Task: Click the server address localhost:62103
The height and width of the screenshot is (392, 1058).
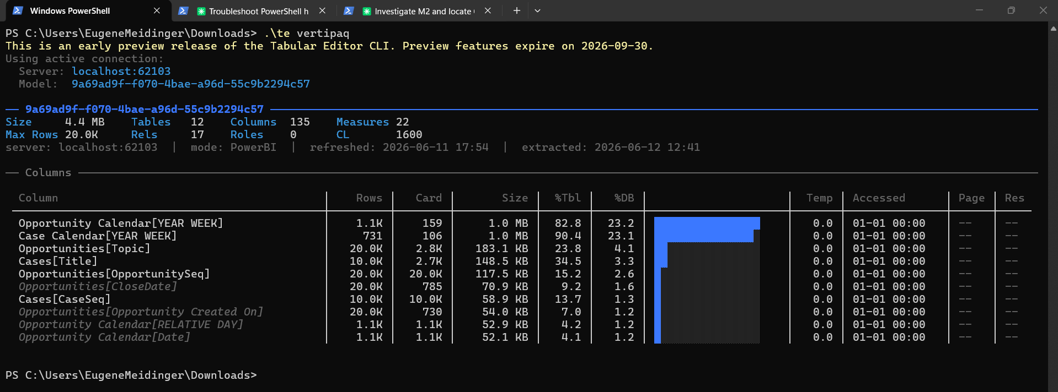Action: pos(121,72)
